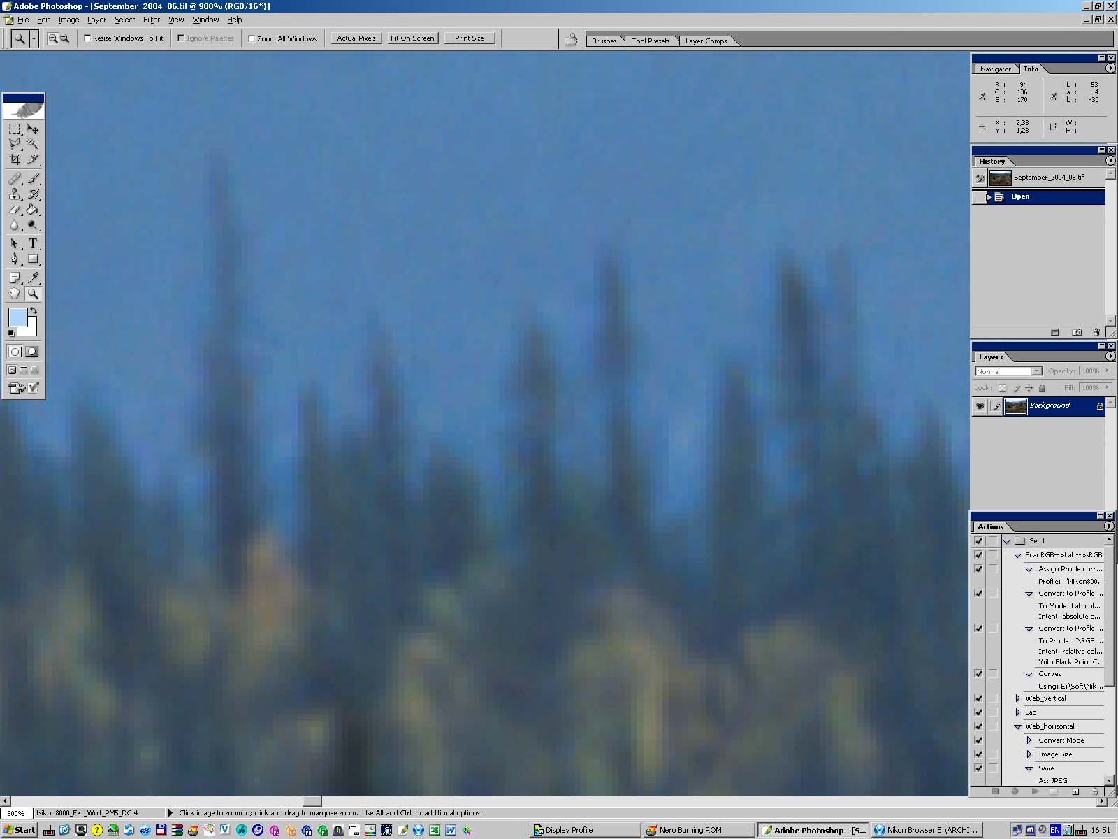Collapse the Curves step
This screenshot has width=1118, height=839.
1029,674
